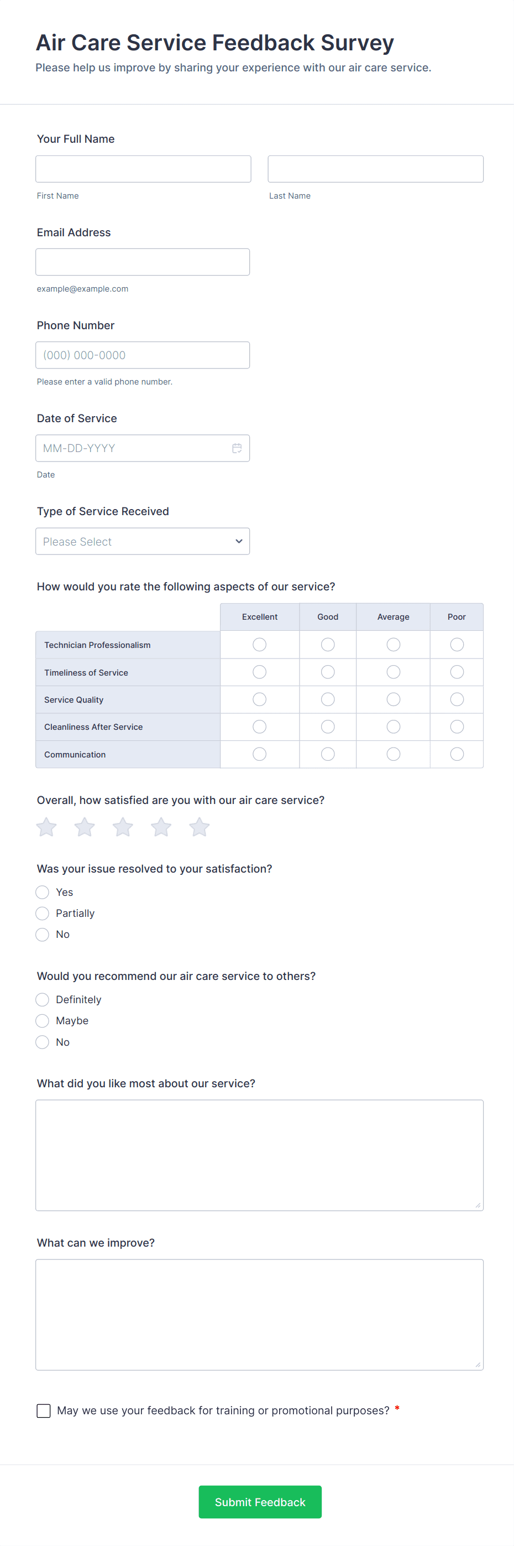The image size is (514, 1546).
Task: Click the resize handle of the liked-most textarea
Action: (x=478, y=1205)
